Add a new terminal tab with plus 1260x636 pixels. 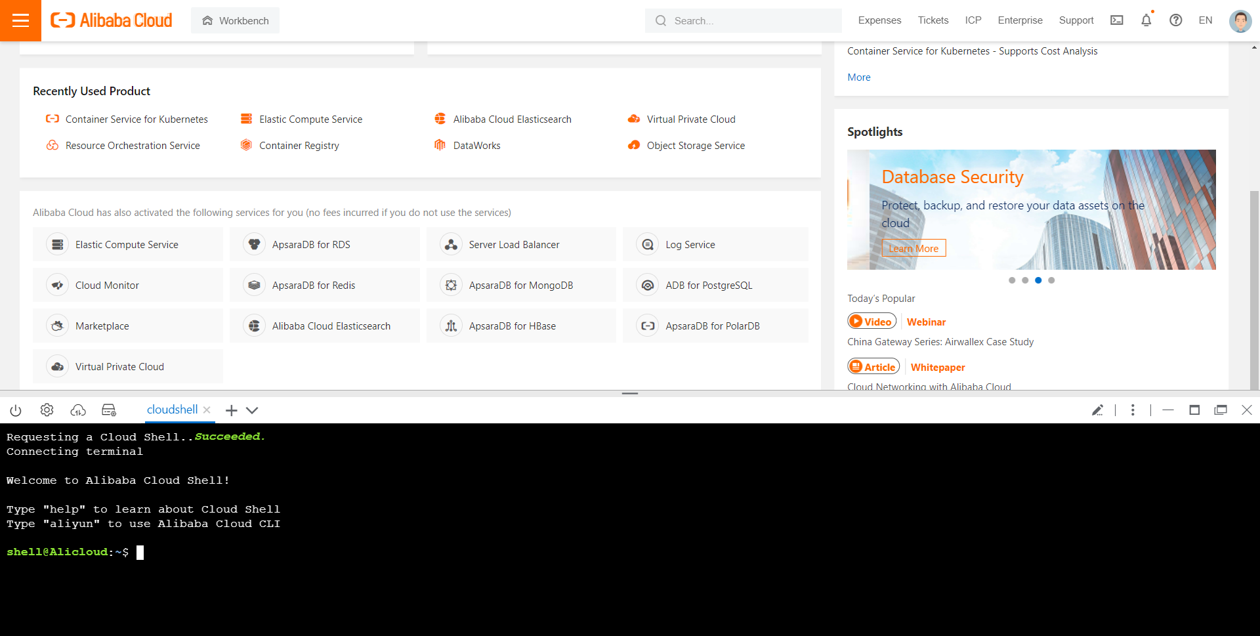[231, 410]
